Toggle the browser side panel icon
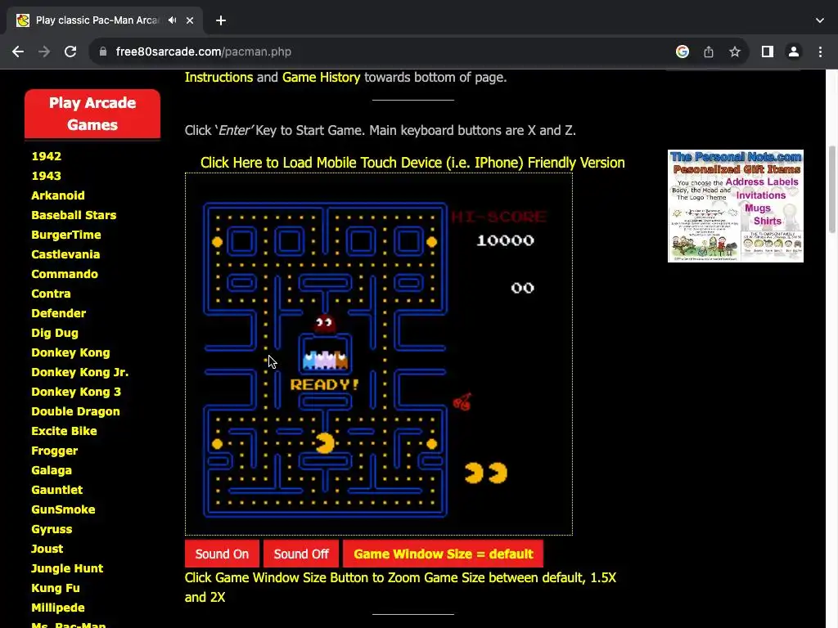 (768, 52)
